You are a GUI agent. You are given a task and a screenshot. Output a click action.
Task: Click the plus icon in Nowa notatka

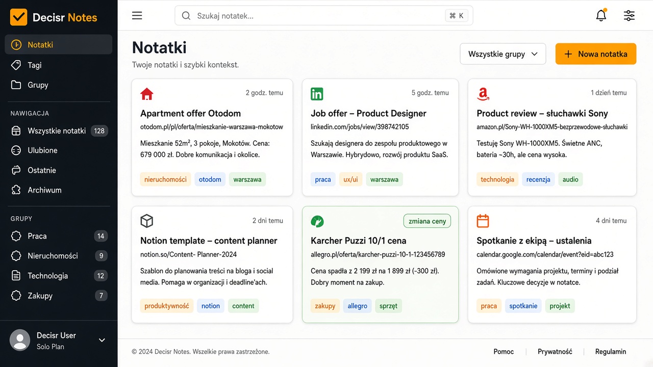tap(568, 54)
